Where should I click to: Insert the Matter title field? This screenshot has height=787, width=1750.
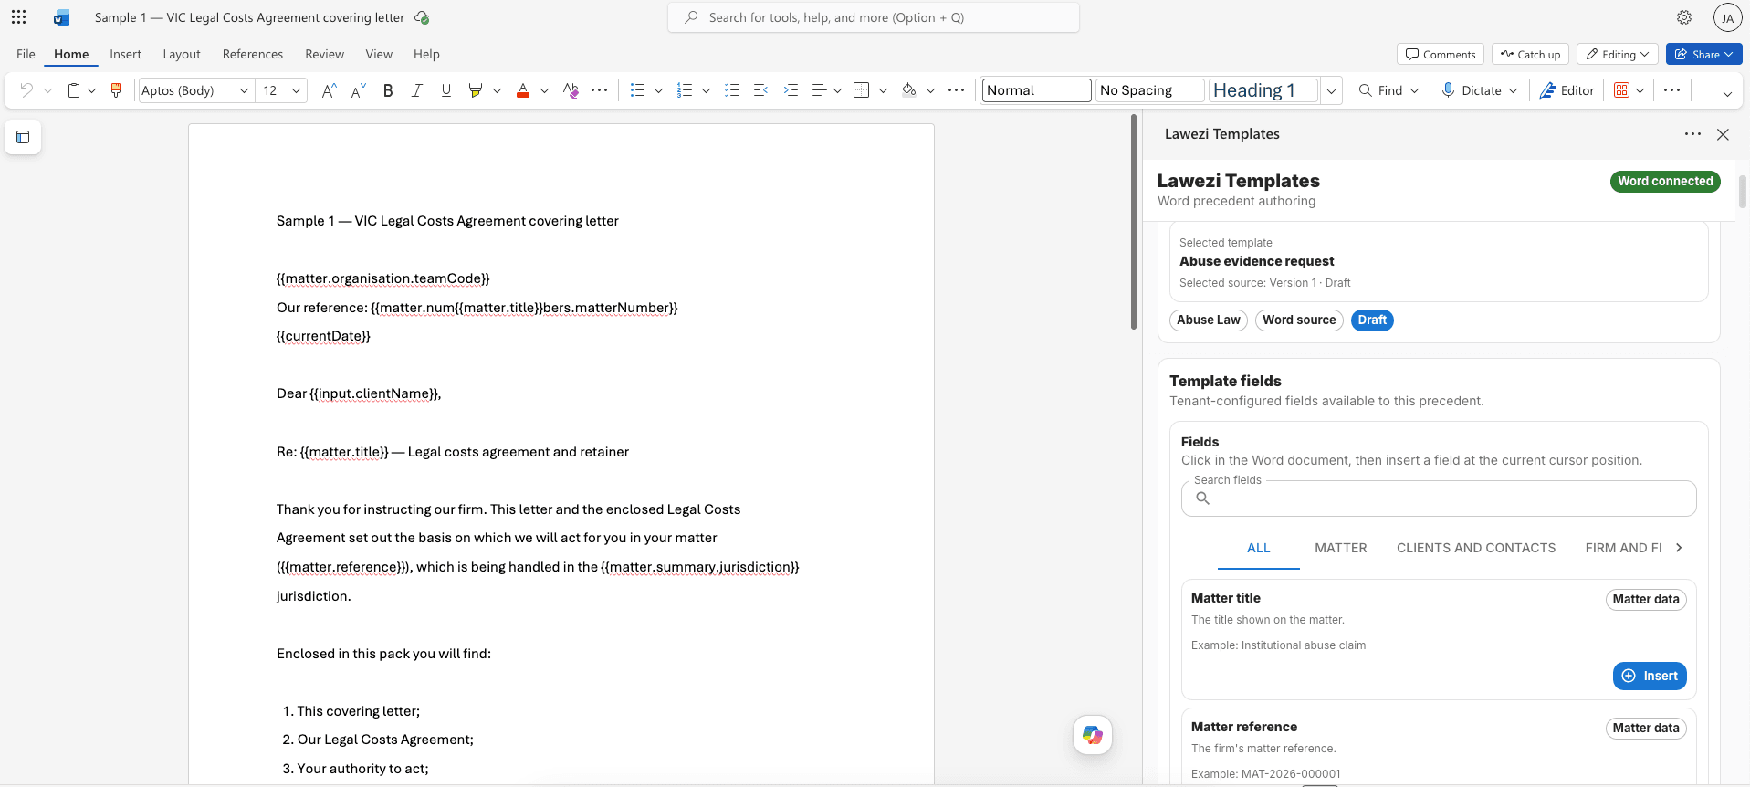coord(1650,676)
